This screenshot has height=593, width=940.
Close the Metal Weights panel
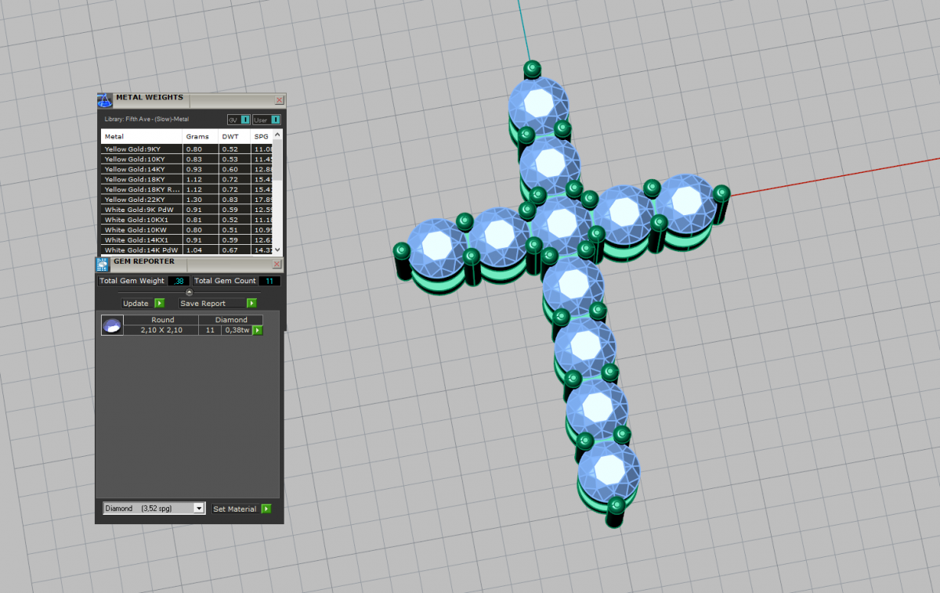coord(280,100)
